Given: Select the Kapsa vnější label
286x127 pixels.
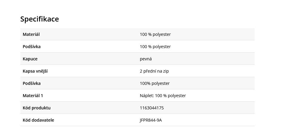Looking at the screenshot, I should (x=35, y=71).
